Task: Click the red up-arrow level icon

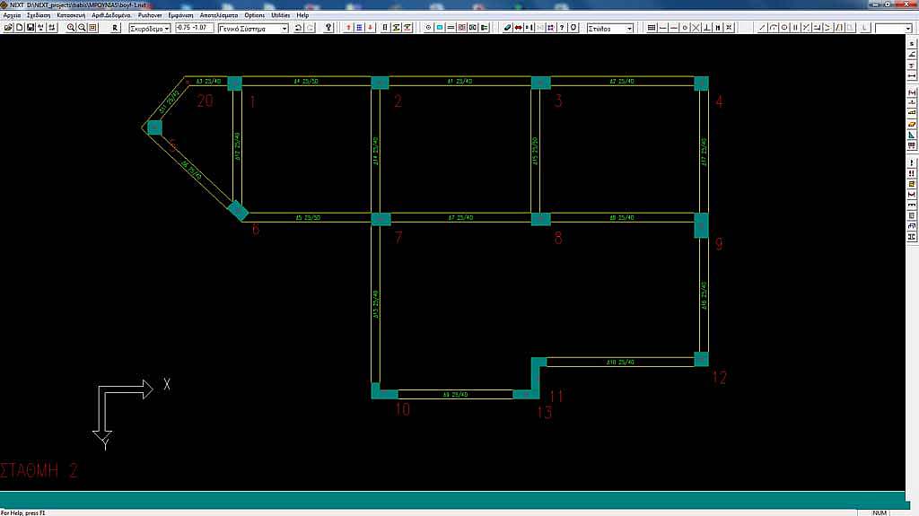Action: pyautogui.click(x=349, y=28)
